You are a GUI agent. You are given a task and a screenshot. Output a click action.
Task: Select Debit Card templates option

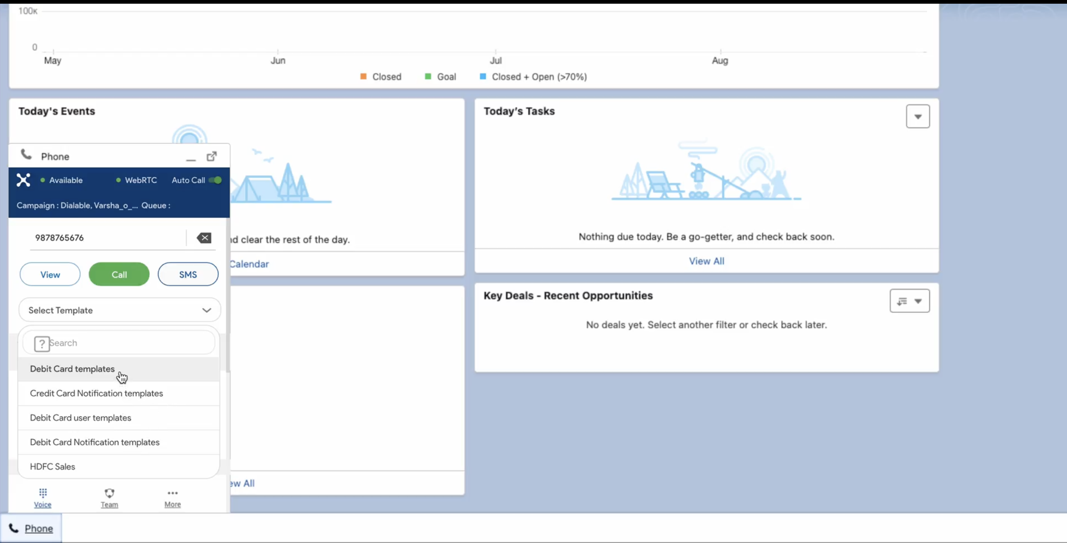(72, 369)
